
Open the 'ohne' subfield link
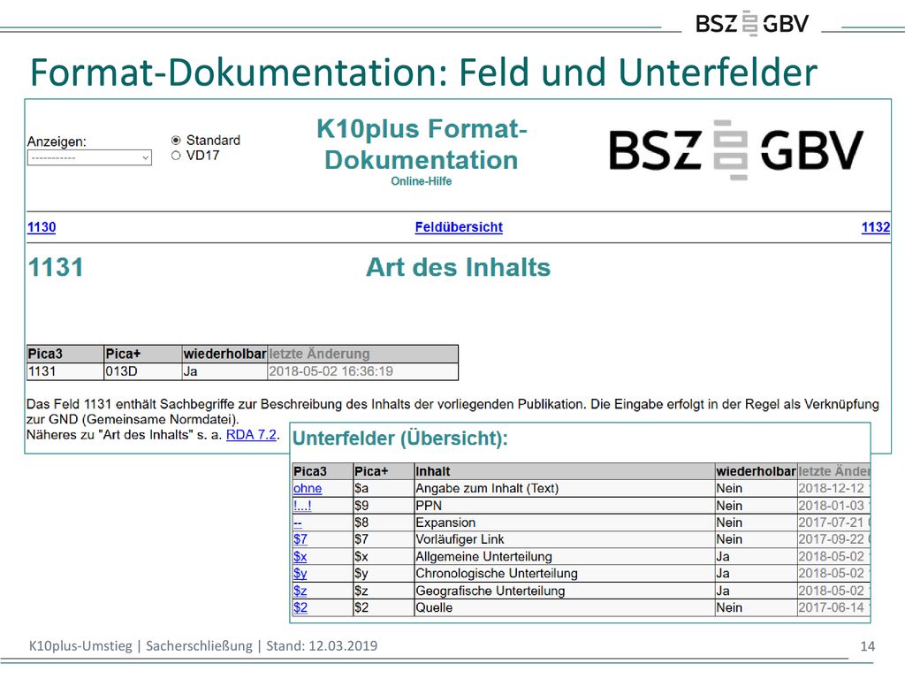click(308, 488)
